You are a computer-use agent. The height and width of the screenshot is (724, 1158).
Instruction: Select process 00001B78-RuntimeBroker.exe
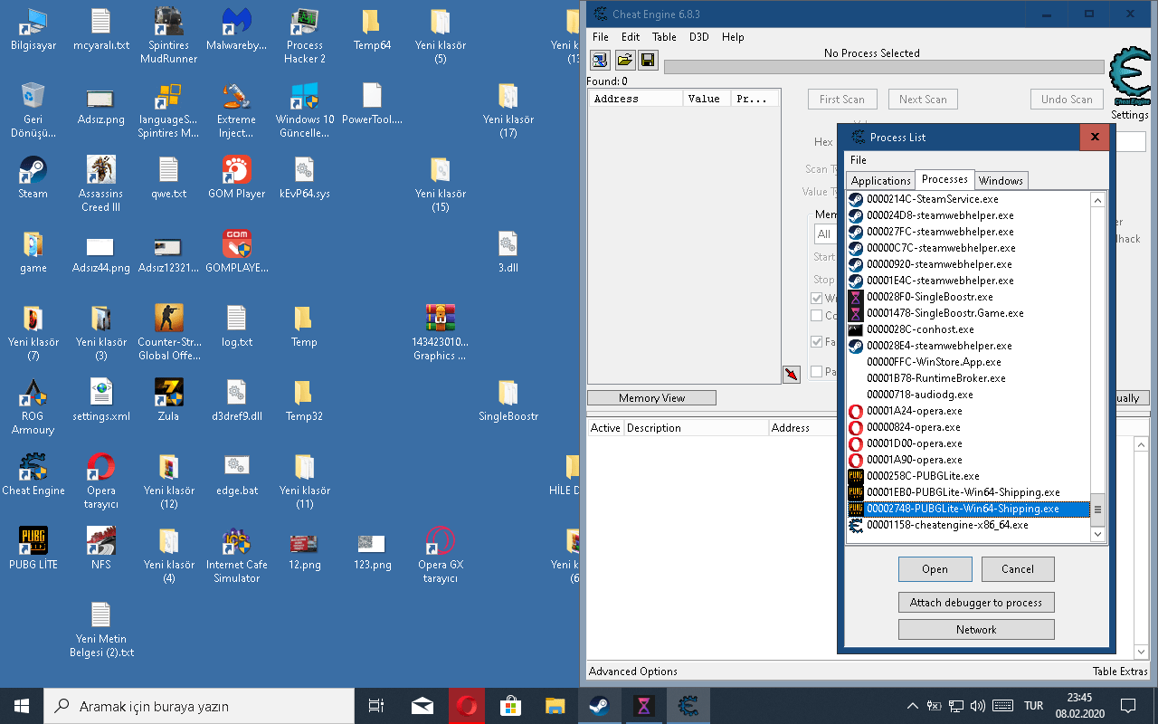(x=968, y=378)
